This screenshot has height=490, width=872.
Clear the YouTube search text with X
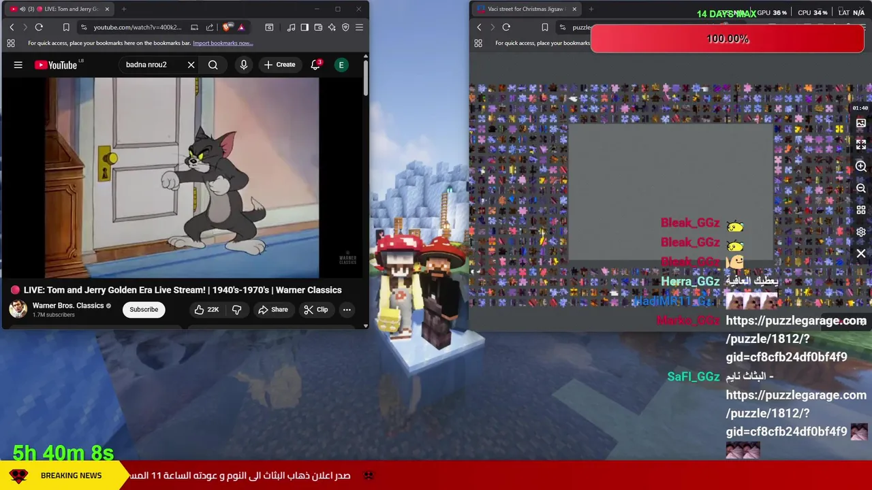coord(191,65)
